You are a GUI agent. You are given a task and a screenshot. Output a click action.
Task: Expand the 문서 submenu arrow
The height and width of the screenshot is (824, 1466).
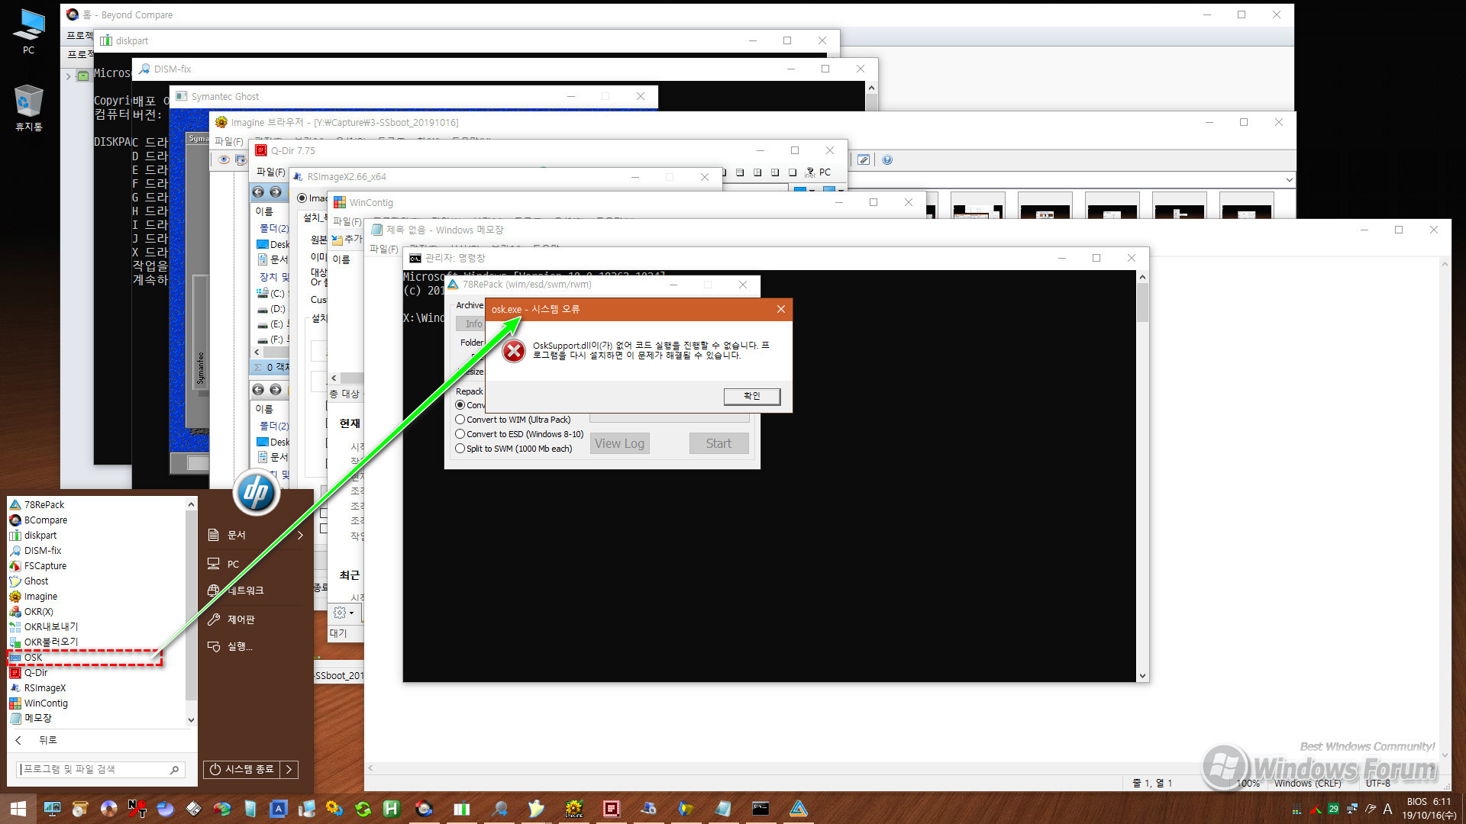[300, 535]
